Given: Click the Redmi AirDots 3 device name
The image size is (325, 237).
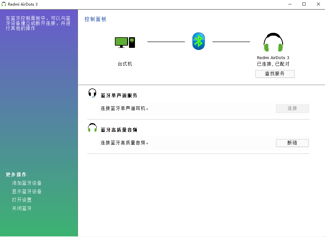Looking at the screenshot, I should (273, 58).
